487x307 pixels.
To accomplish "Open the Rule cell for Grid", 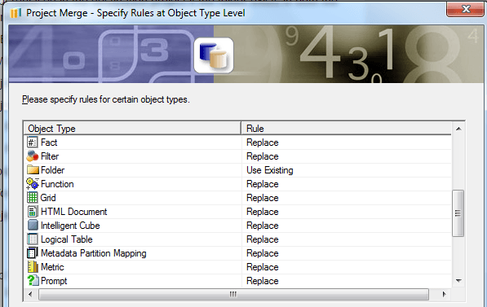I will 347,198.
